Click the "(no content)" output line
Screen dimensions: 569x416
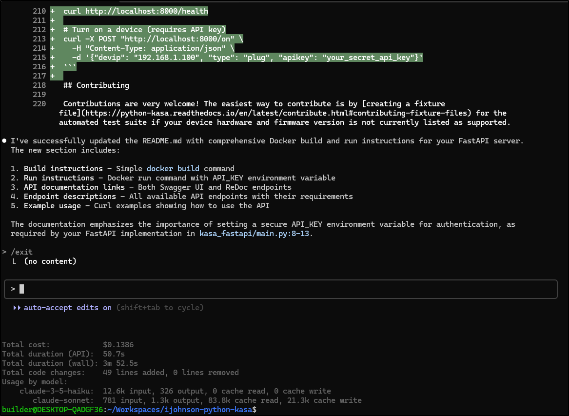tap(50, 261)
